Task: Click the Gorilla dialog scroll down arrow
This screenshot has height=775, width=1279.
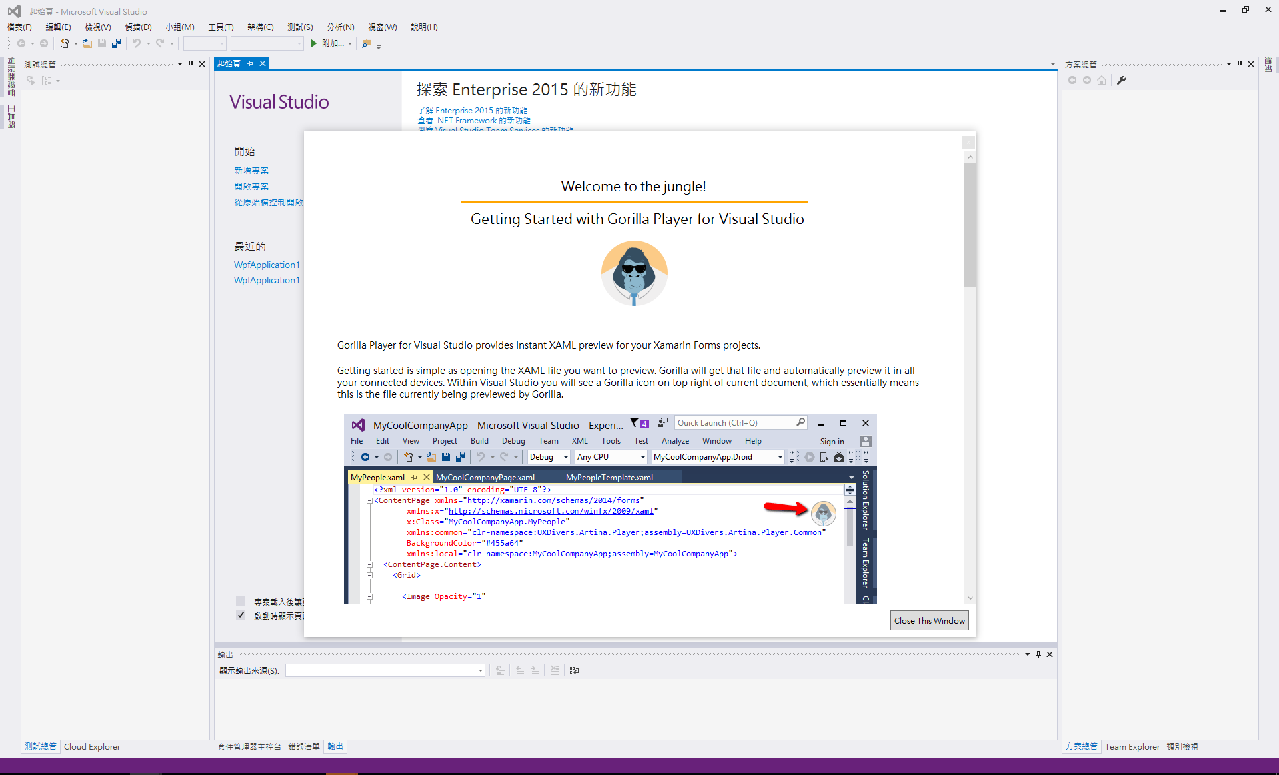Action: (x=970, y=598)
